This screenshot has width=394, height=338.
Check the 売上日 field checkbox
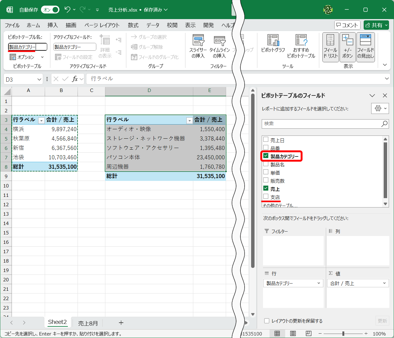click(x=266, y=140)
